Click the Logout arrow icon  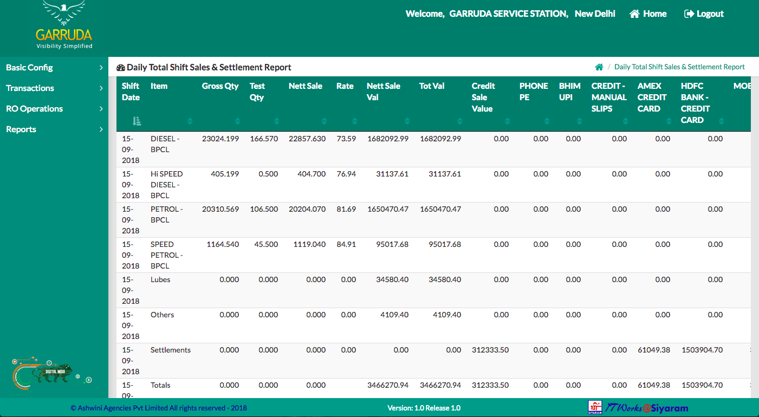pos(689,14)
